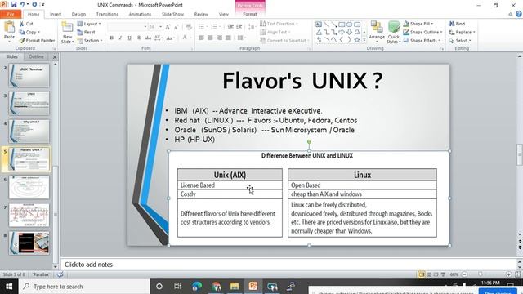Toggle Bold formatting
The width and height of the screenshot is (523, 294).
click(x=111, y=38)
